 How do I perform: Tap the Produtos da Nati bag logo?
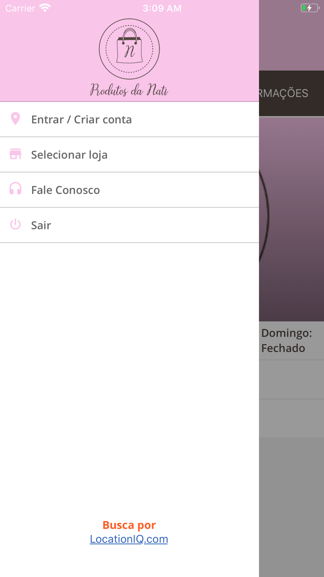(x=129, y=49)
